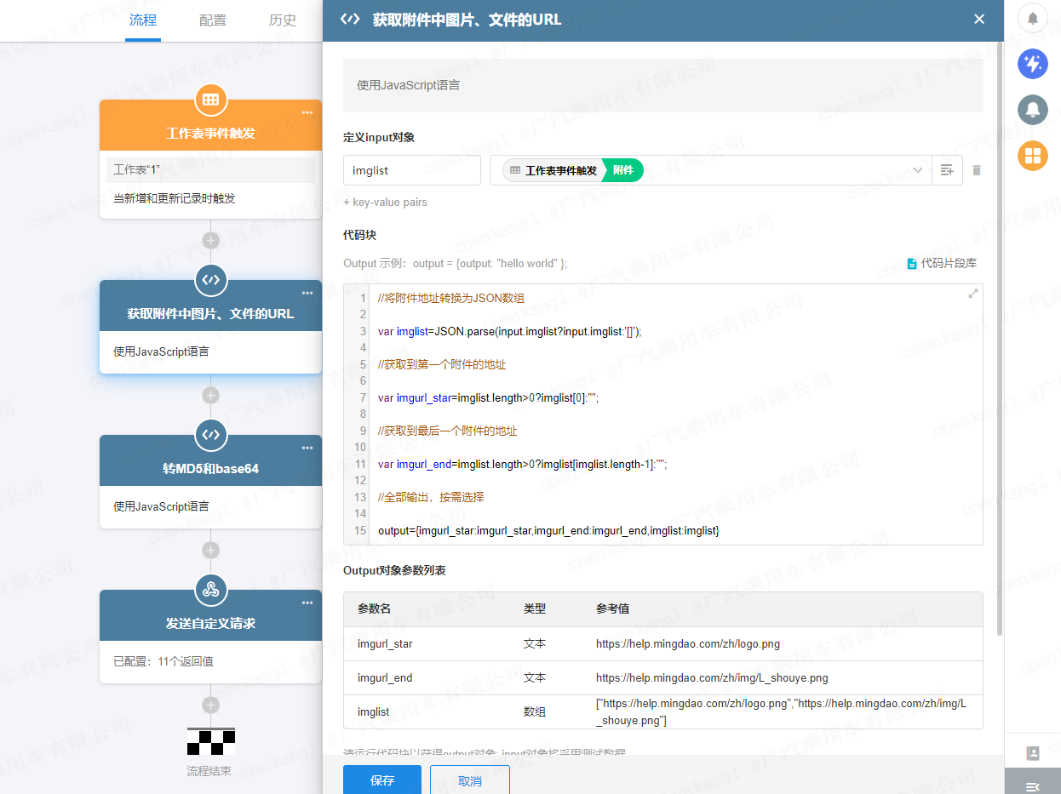The height and width of the screenshot is (794, 1061).
Task: Open the imglist value dropdown arrow
Action: (x=918, y=170)
